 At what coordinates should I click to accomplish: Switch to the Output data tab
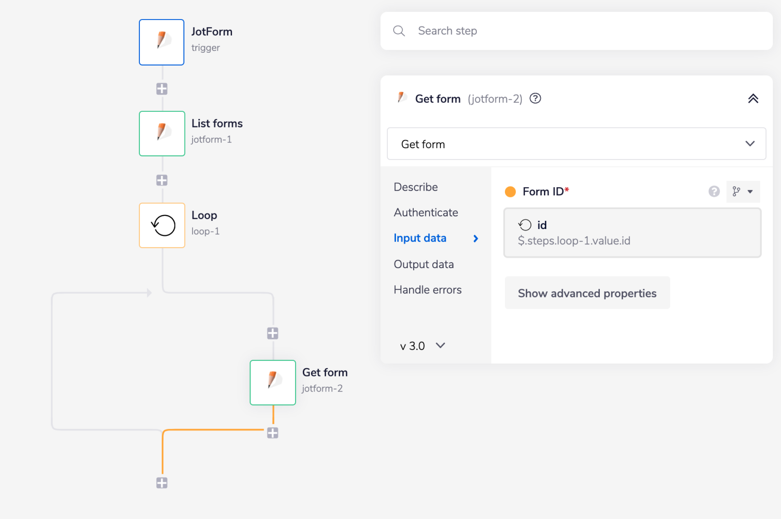424,264
